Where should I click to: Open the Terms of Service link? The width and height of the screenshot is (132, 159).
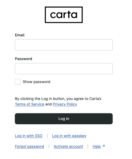click(x=30, y=104)
